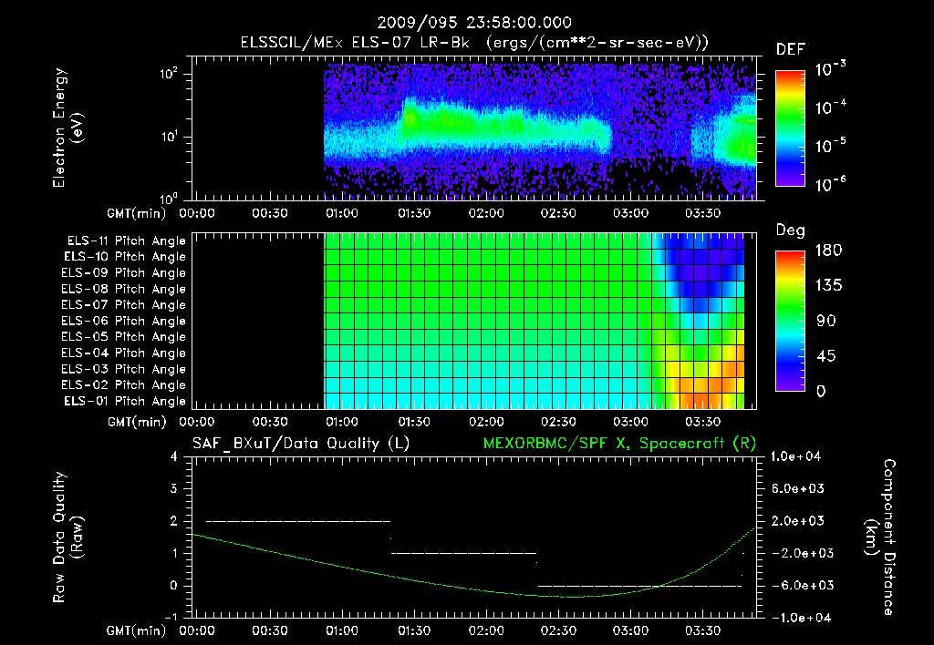Click the timestamp title 2009/095 23:58:00.000
Screen dimensions: 934x645
(474, 23)
